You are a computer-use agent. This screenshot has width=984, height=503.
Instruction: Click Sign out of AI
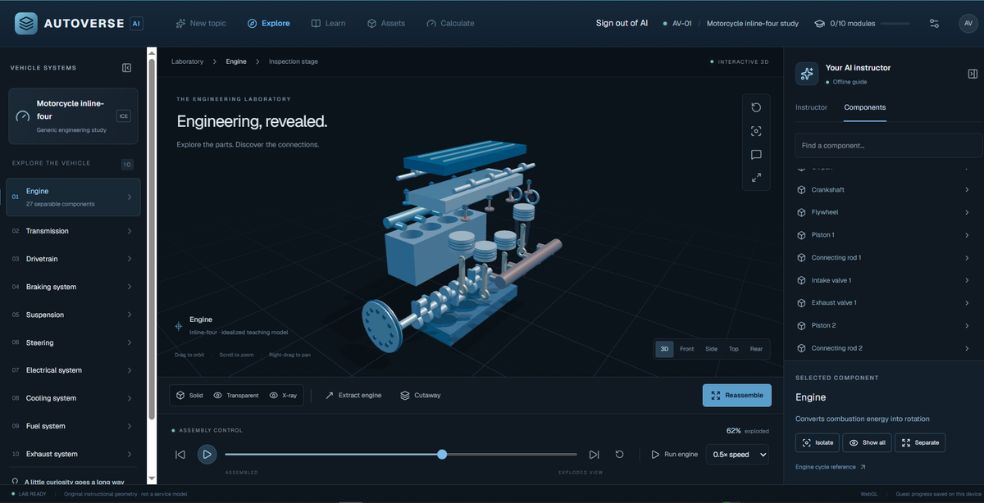click(622, 23)
